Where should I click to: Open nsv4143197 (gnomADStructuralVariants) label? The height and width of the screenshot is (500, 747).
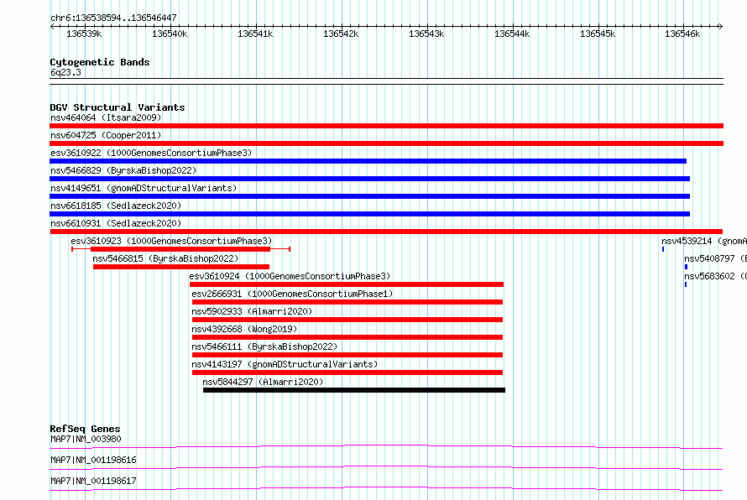tap(285, 364)
